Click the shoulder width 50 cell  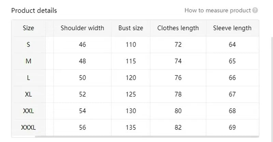pyautogui.click(x=82, y=78)
